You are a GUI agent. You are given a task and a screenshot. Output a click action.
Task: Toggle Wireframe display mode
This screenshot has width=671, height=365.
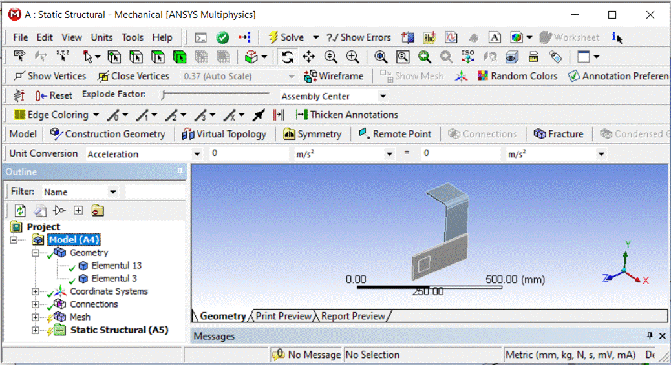point(334,76)
